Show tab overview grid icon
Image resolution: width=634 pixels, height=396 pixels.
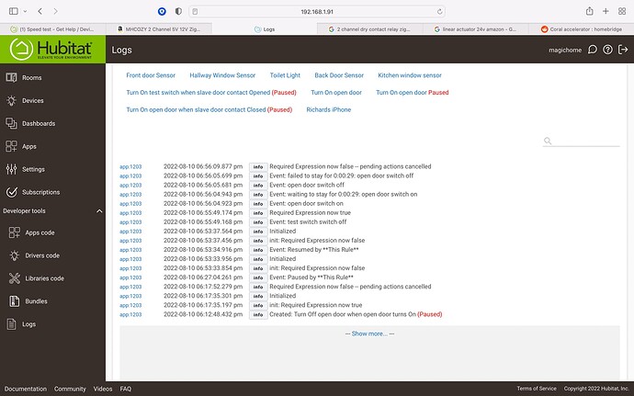tap(622, 11)
